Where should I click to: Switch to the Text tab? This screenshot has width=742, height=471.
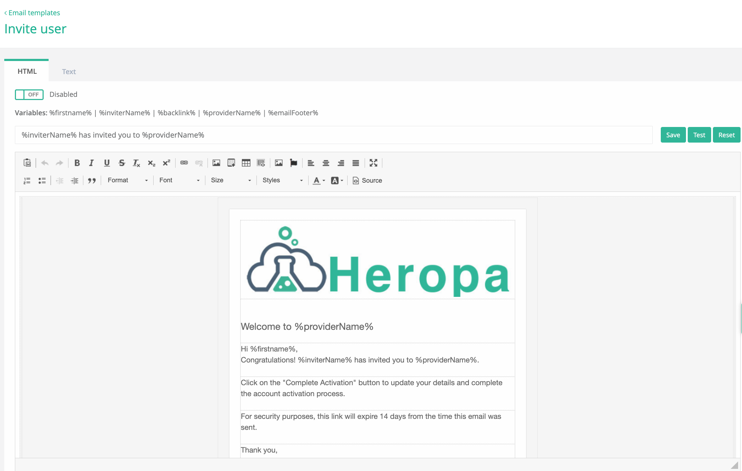click(69, 72)
